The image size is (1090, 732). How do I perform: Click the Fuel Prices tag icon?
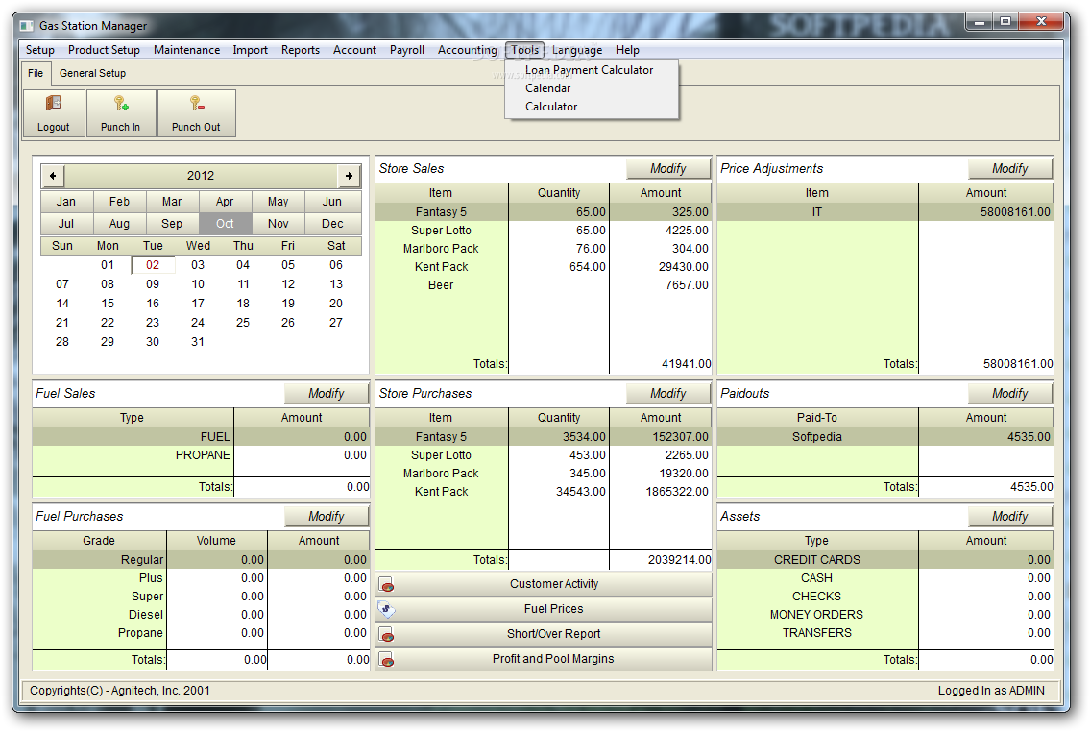pyautogui.click(x=386, y=610)
